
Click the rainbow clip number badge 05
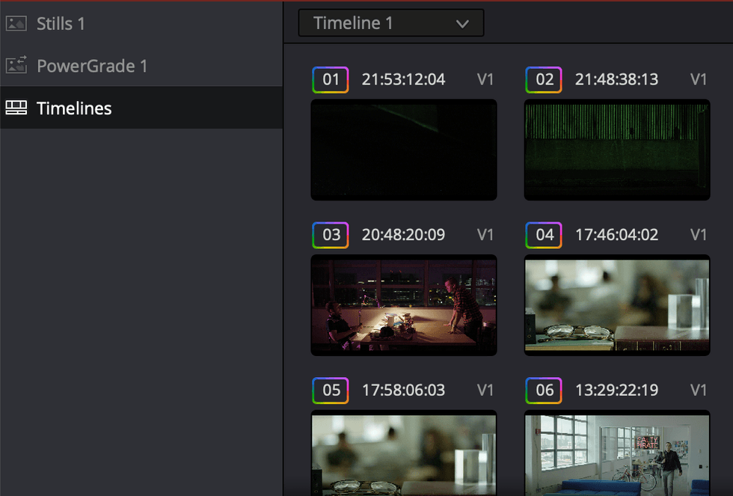331,391
